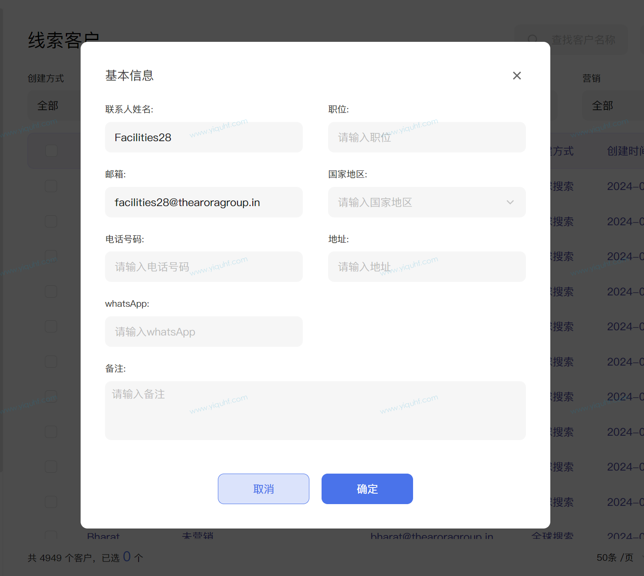The height and width of the screenshot is (576, 644).
Task: Click the 查找客户名称 search field in background
Action: [571, 40]
